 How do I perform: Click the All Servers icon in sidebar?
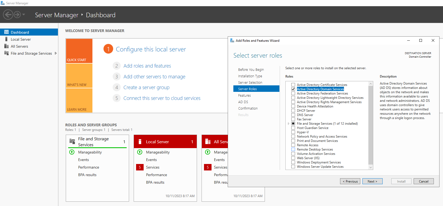(x=6, y=46)
